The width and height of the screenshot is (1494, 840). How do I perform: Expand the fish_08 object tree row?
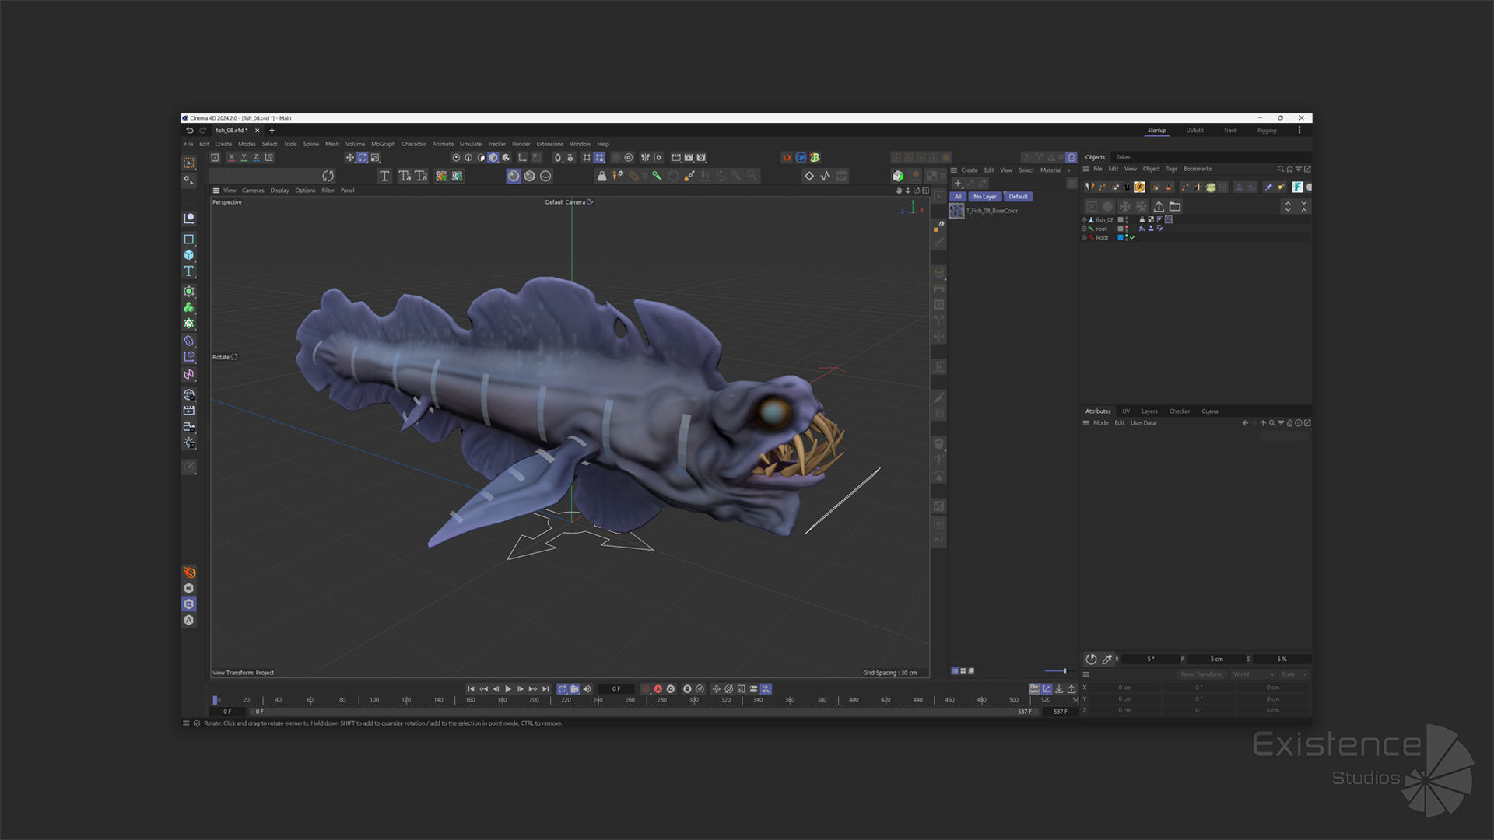pyautogui.click(x=1084, y=220)
